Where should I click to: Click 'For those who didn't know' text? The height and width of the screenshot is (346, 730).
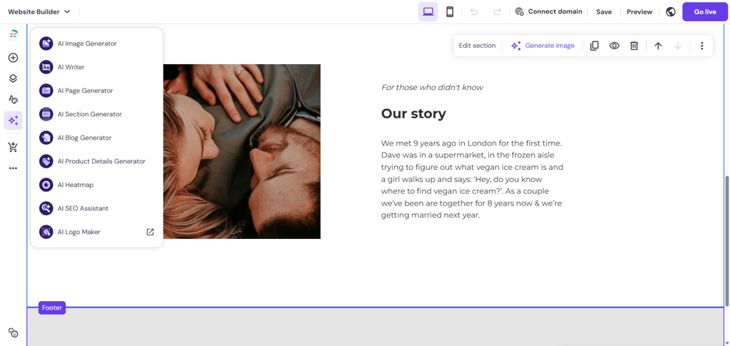click(432, 87)
